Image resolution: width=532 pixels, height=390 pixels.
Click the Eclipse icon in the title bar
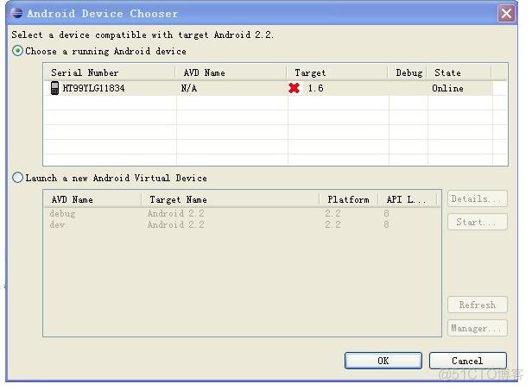click(16, 13)
